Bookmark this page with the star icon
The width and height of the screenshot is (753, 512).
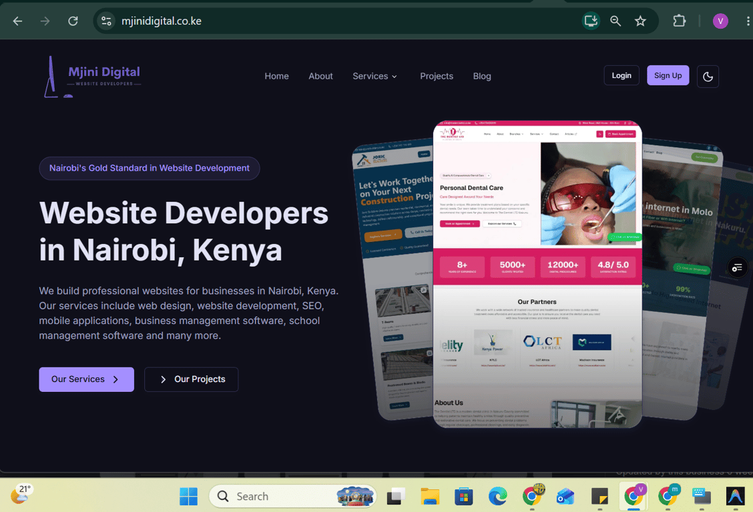[x=640, y=21]
